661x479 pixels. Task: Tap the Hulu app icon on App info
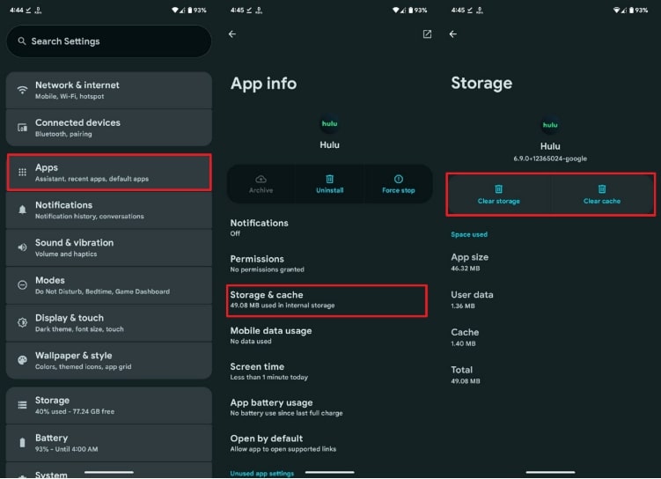[x=330, y=124]
